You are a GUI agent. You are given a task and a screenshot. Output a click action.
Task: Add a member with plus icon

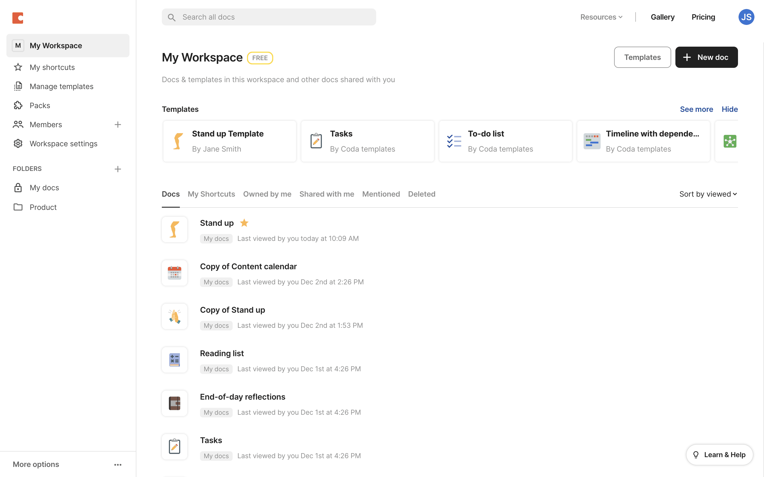(x=118, y=125)
